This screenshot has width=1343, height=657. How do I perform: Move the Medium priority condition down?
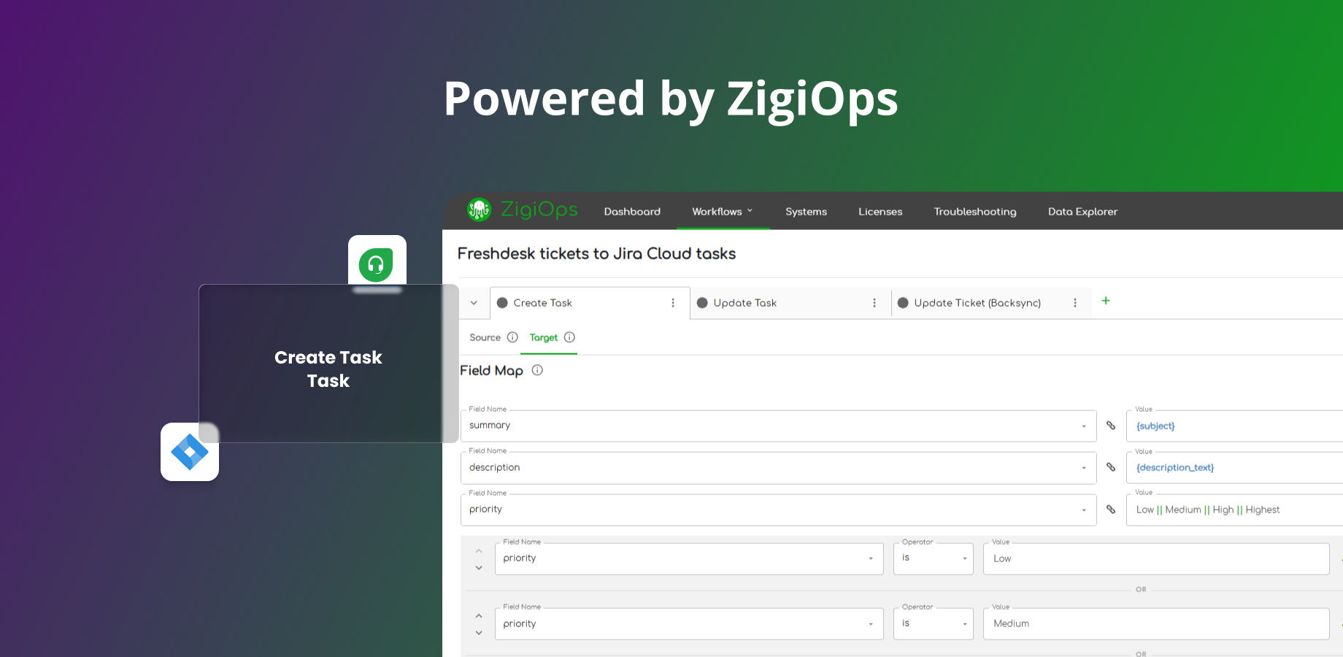(479, 634)
